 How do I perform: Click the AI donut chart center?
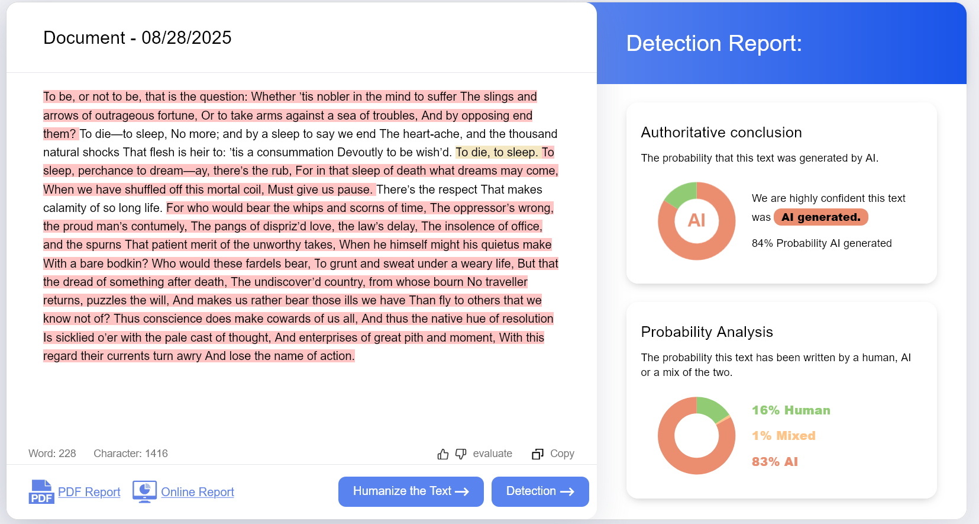[697, 221]
